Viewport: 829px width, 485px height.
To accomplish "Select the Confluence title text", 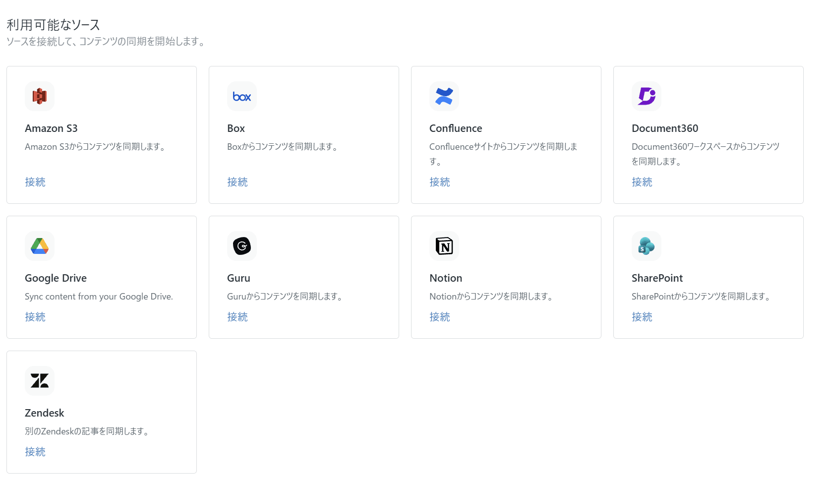I will coord(456,128).
